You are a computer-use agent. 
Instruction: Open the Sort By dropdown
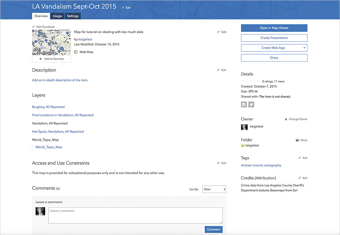pyautogui.click(x=214, y=189)
